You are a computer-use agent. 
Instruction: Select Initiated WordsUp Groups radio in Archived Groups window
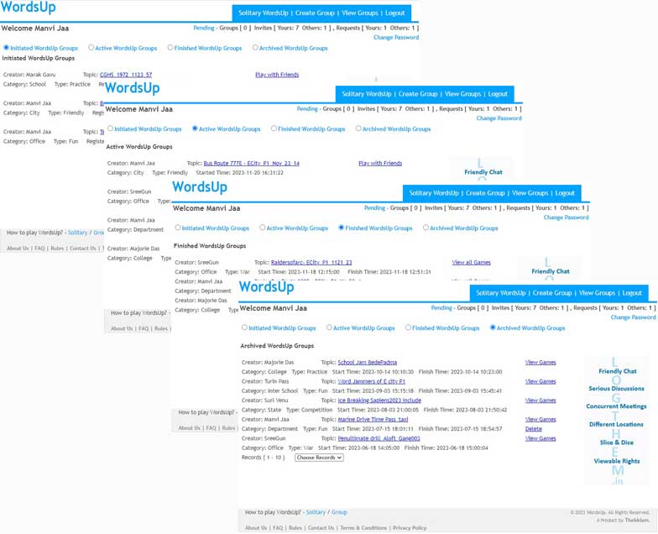[x=245, y=327]
